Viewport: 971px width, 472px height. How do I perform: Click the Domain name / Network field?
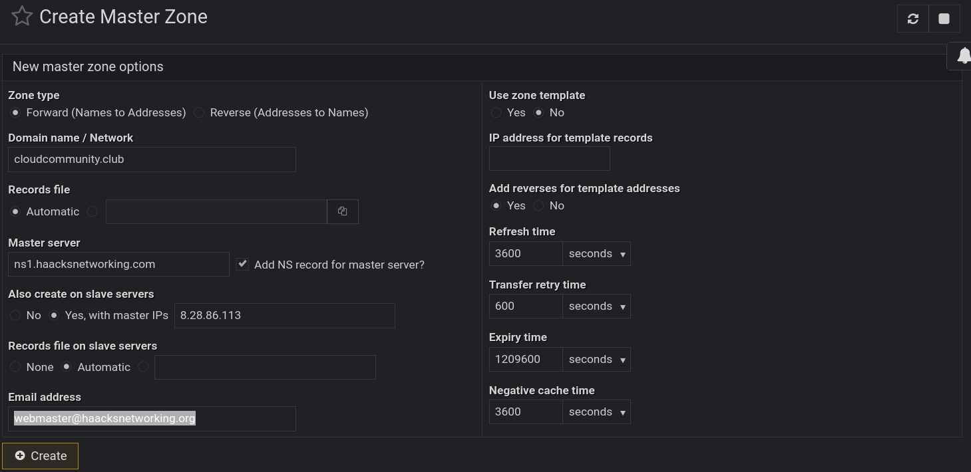[x=152, y=160]
